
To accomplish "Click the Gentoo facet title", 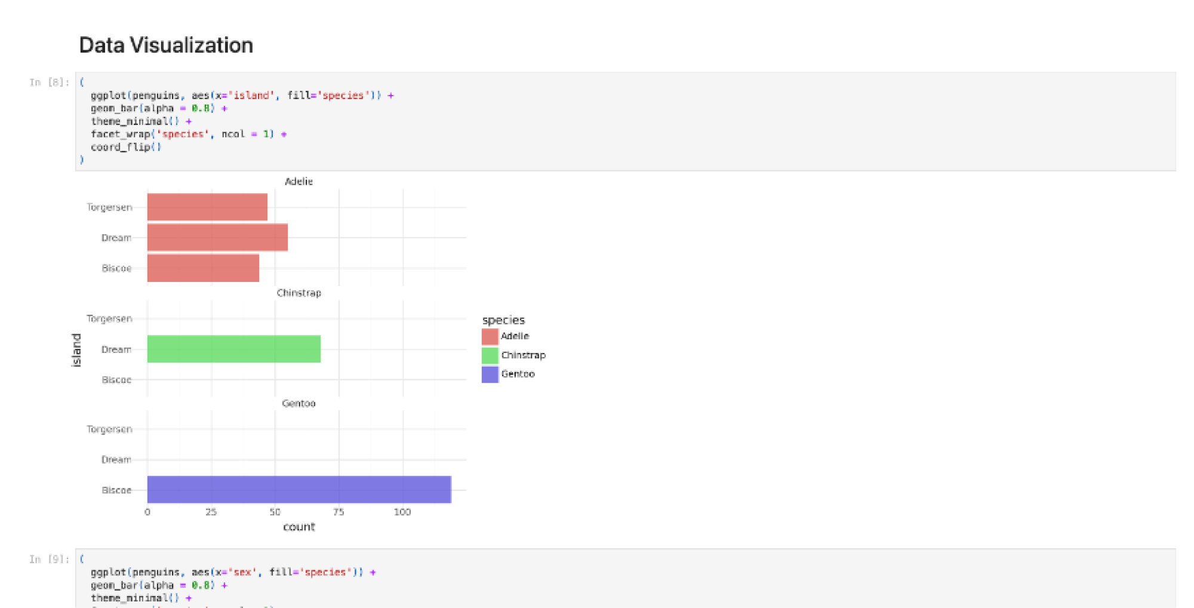I will 298,404.
